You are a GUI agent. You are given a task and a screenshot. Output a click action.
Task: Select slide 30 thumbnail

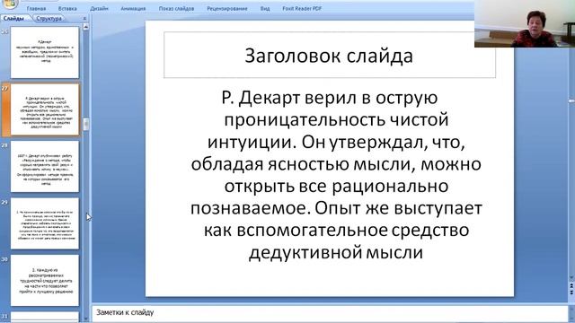[x=45, y=281]
